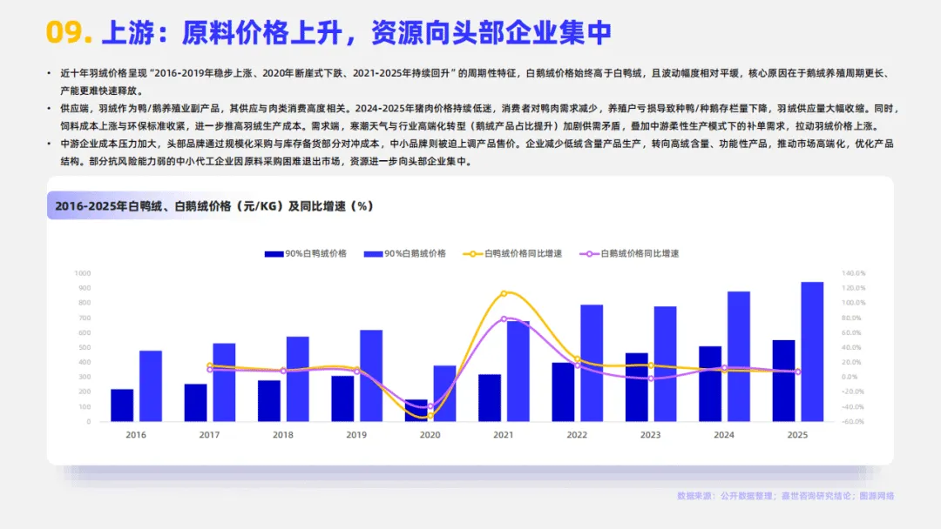Click the purple line point at 2024
941x529 pixels.
724,368
